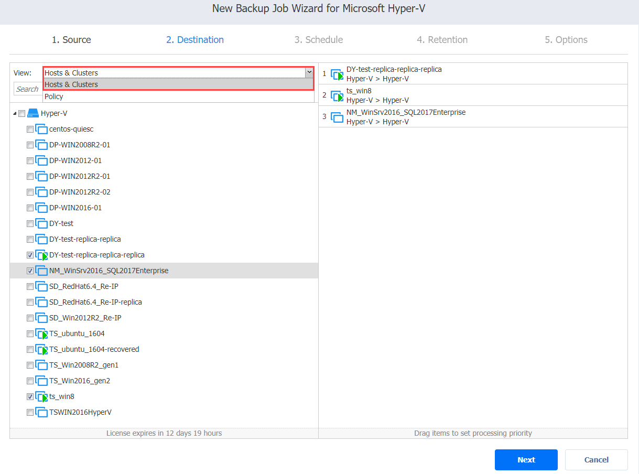The image size is (639, 474).
Task: Open the View dropdown arrow
Action: (x=309, y=73)
